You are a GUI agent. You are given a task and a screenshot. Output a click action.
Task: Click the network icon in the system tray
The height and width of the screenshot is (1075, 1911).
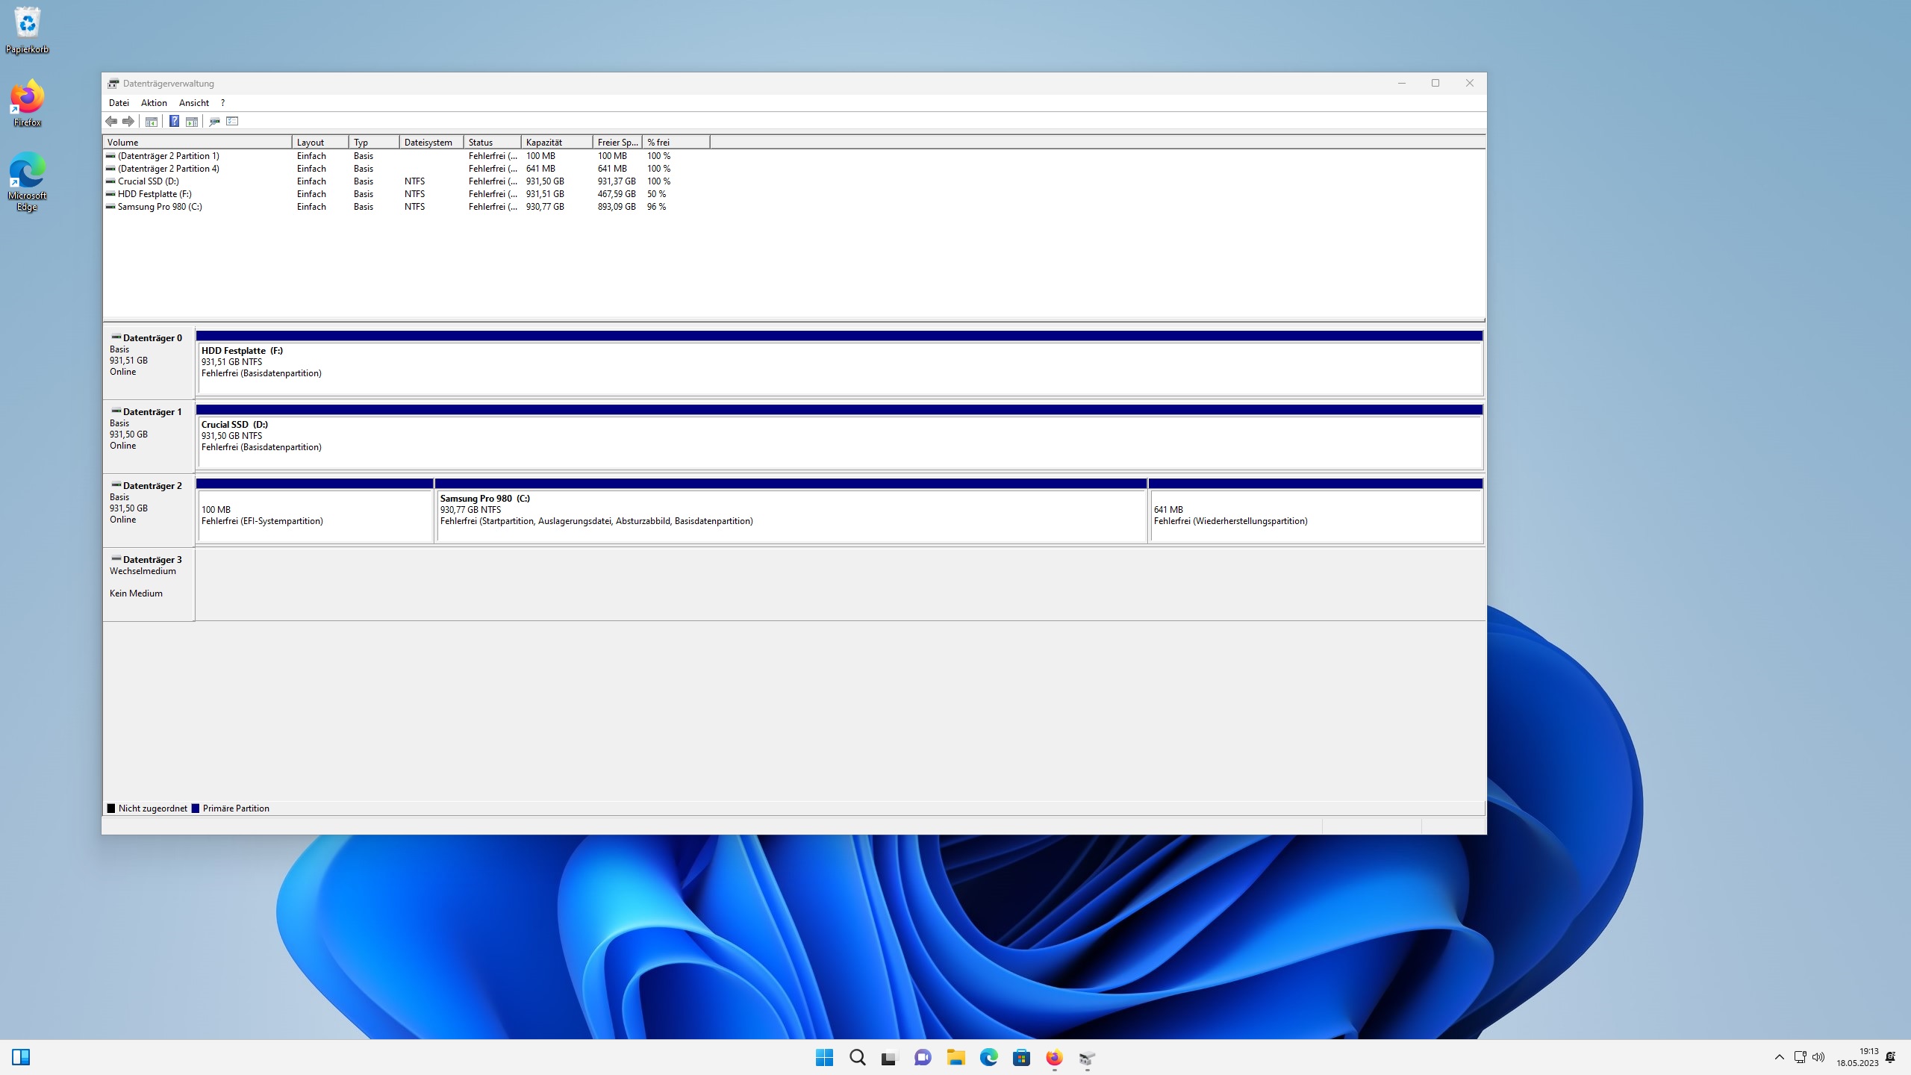click(x=1800, y=1057)
